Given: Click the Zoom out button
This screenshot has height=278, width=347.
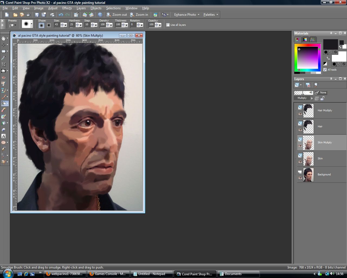Looking at the screenshot, I should pyautogui.click(x=117, y=15).
